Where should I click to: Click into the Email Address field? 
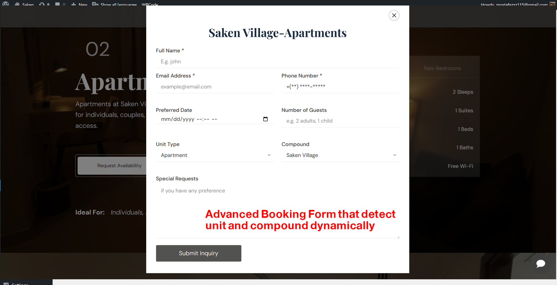pyautogui.click(x=214, y=87)
